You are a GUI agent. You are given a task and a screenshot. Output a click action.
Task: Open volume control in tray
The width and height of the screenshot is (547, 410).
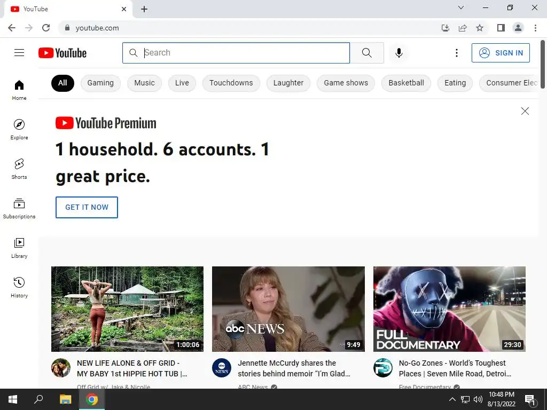[478, 399]
